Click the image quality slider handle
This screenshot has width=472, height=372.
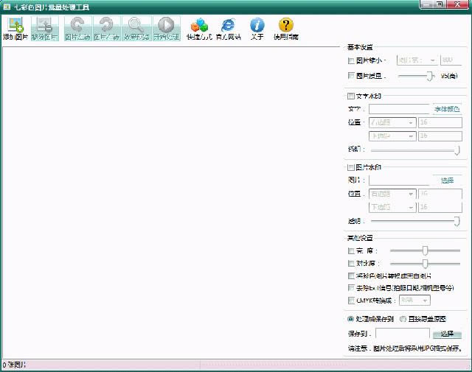pyautogui.click(x=429, y=75)
